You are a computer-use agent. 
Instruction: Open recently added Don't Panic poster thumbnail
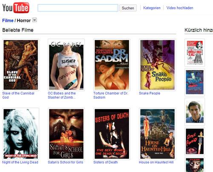coord(195,141)
